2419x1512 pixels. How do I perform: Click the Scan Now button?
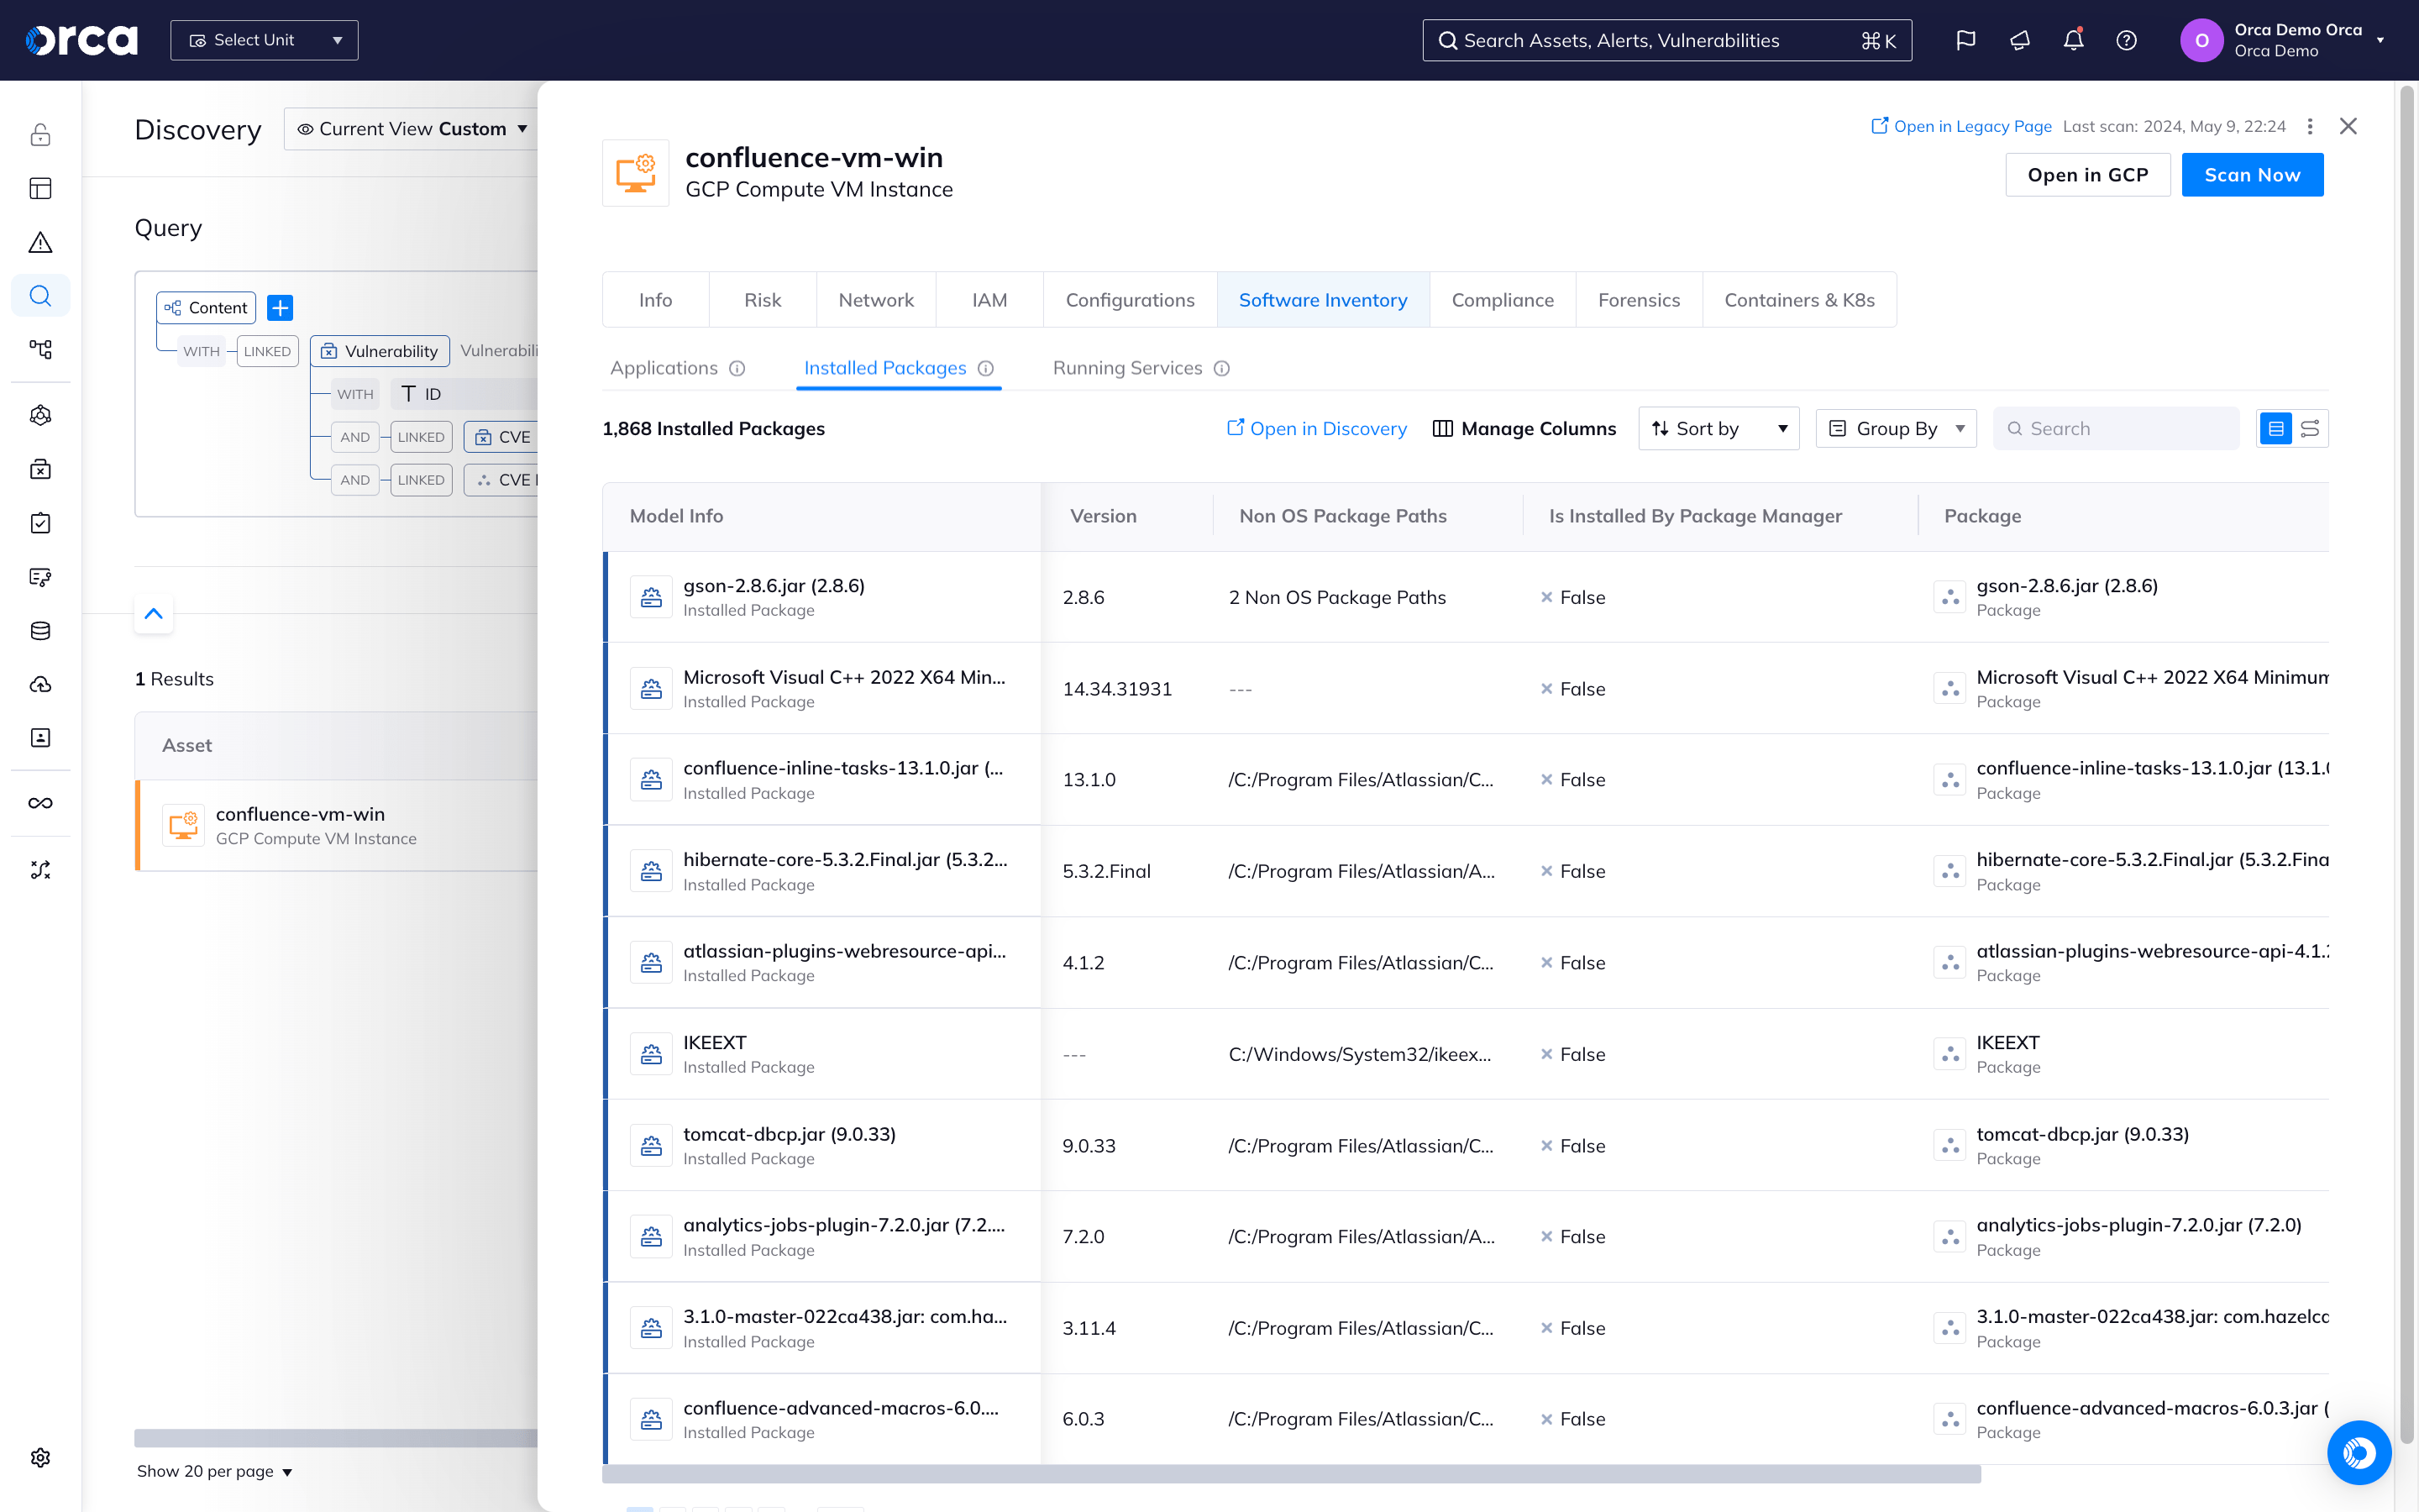2252,174
